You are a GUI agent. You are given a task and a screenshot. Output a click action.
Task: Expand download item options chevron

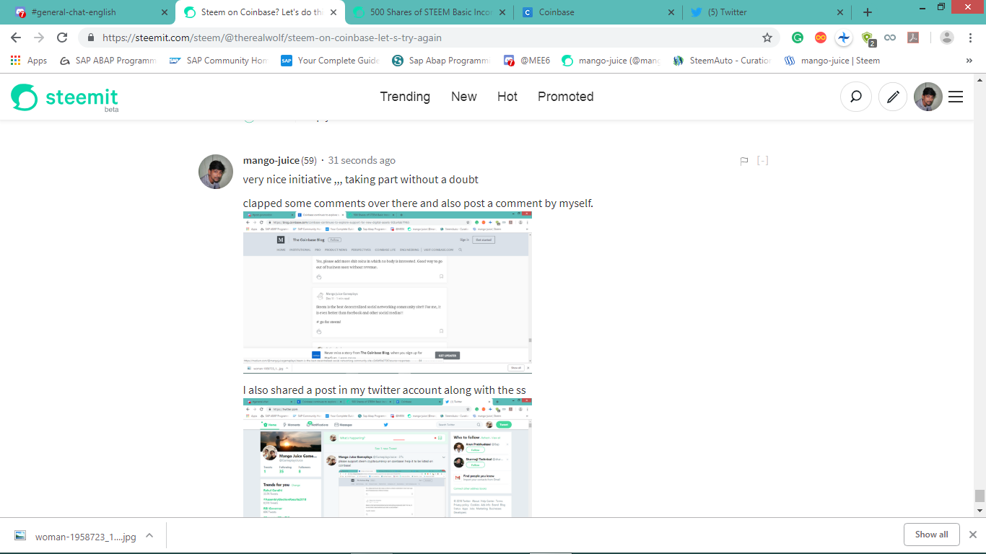149,535
